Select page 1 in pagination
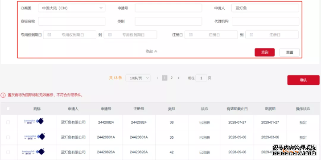Image resolution: width=321 pixels, height=160 pixels. 165,78
